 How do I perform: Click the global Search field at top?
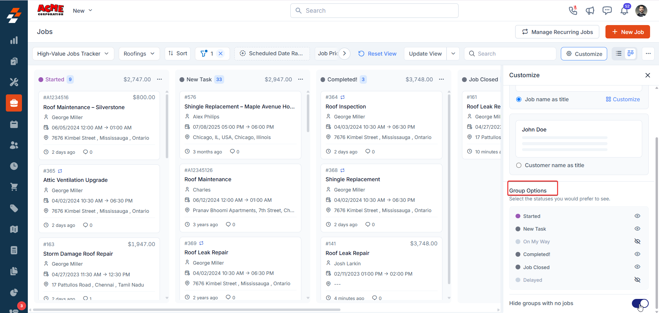[374, 11]
